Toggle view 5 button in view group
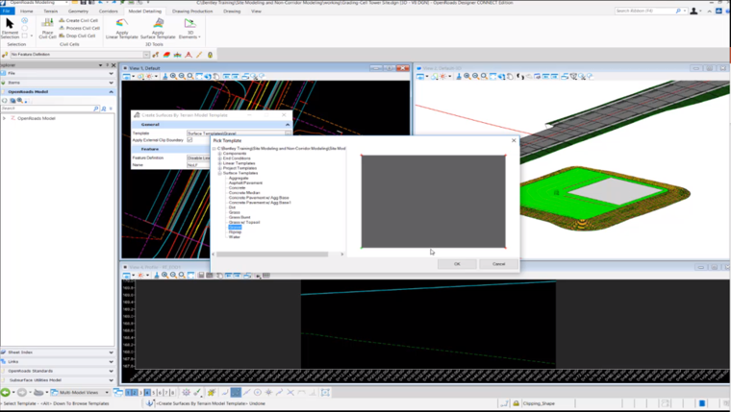 tap(153, 393)
